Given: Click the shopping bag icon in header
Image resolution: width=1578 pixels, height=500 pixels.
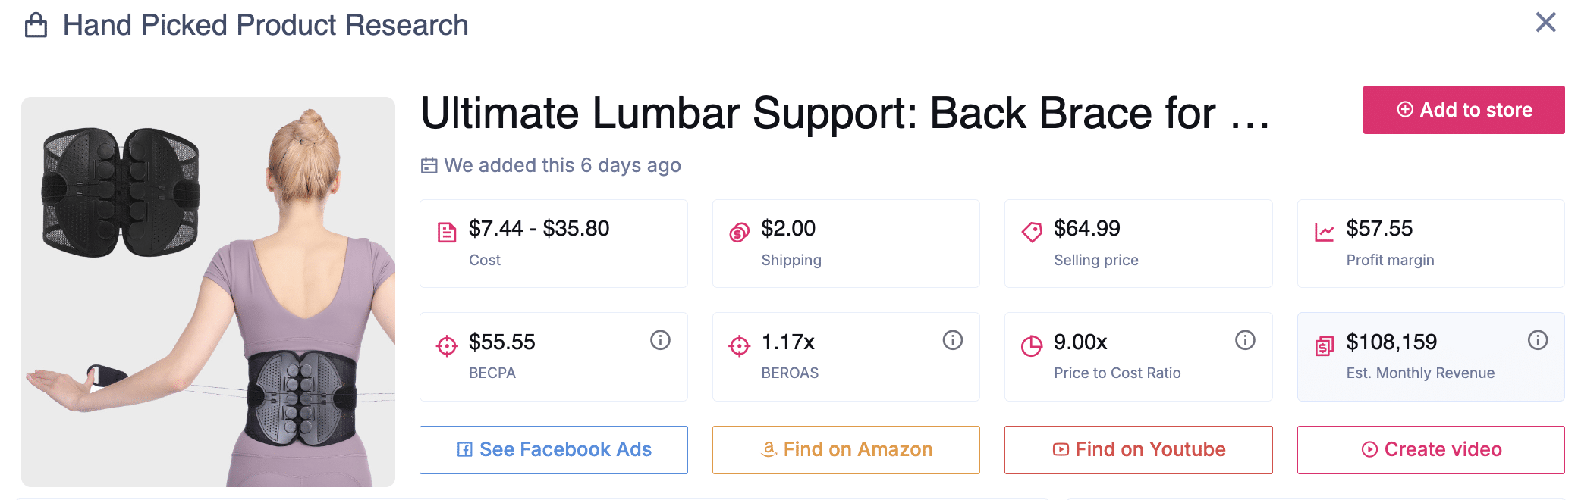Looking at the screenshot, I should (36, 26).
